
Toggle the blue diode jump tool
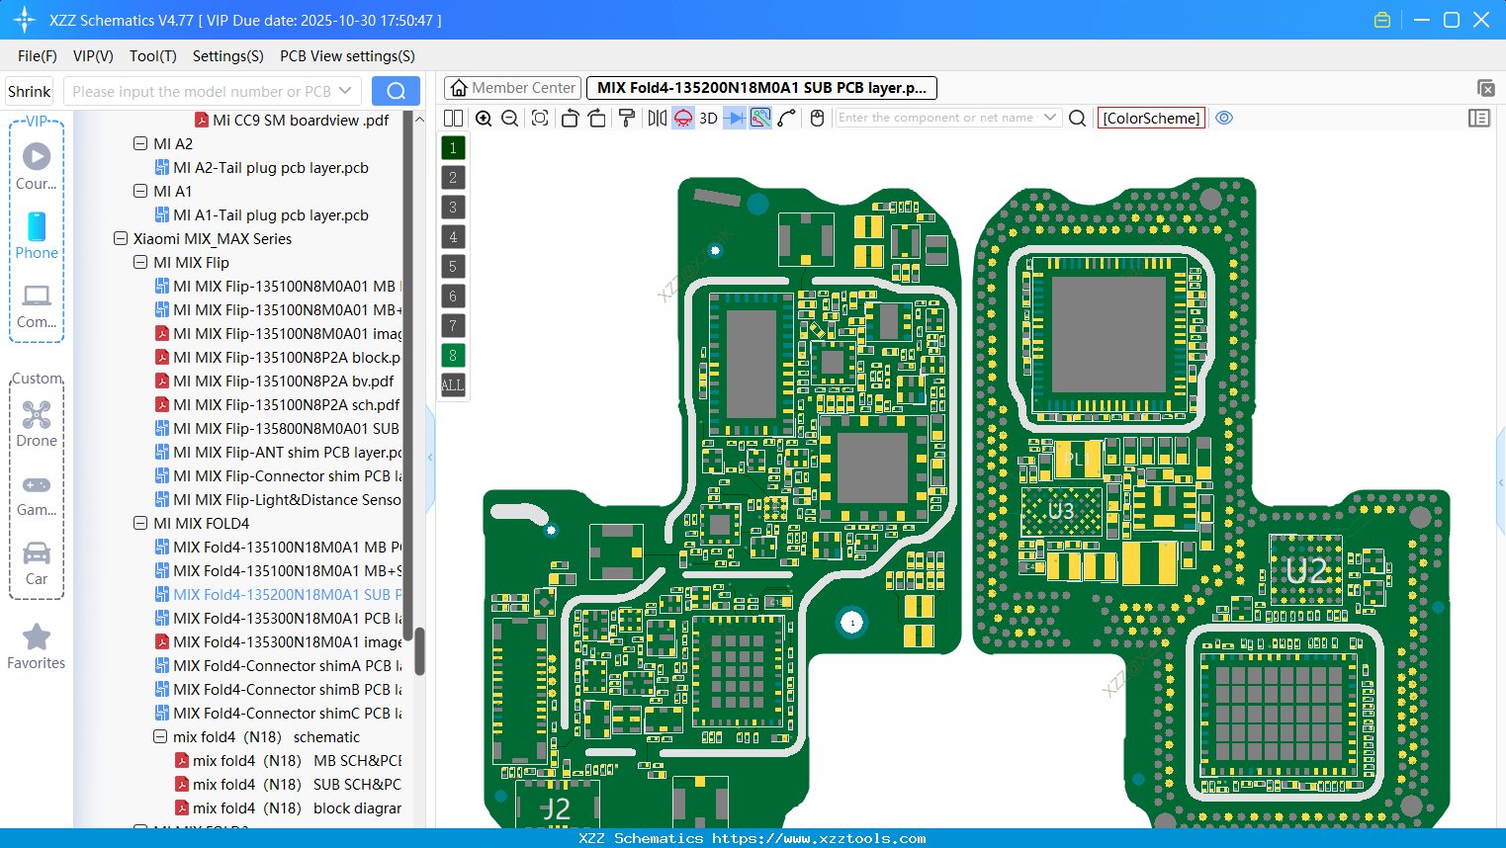[x=734, y=118]
